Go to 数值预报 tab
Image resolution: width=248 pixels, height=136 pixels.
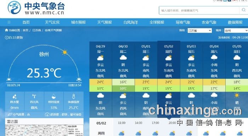pyautogui.click(x=235, y=22)
